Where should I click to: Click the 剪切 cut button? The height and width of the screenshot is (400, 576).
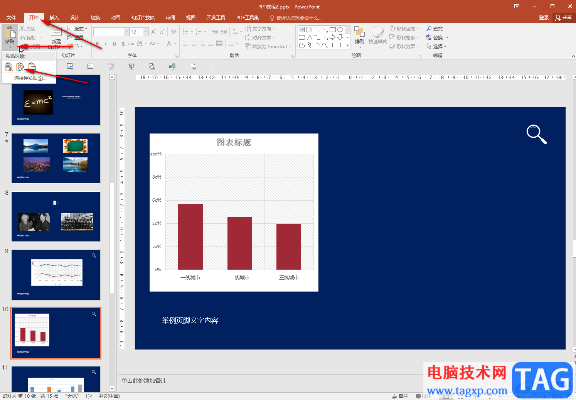28,29
